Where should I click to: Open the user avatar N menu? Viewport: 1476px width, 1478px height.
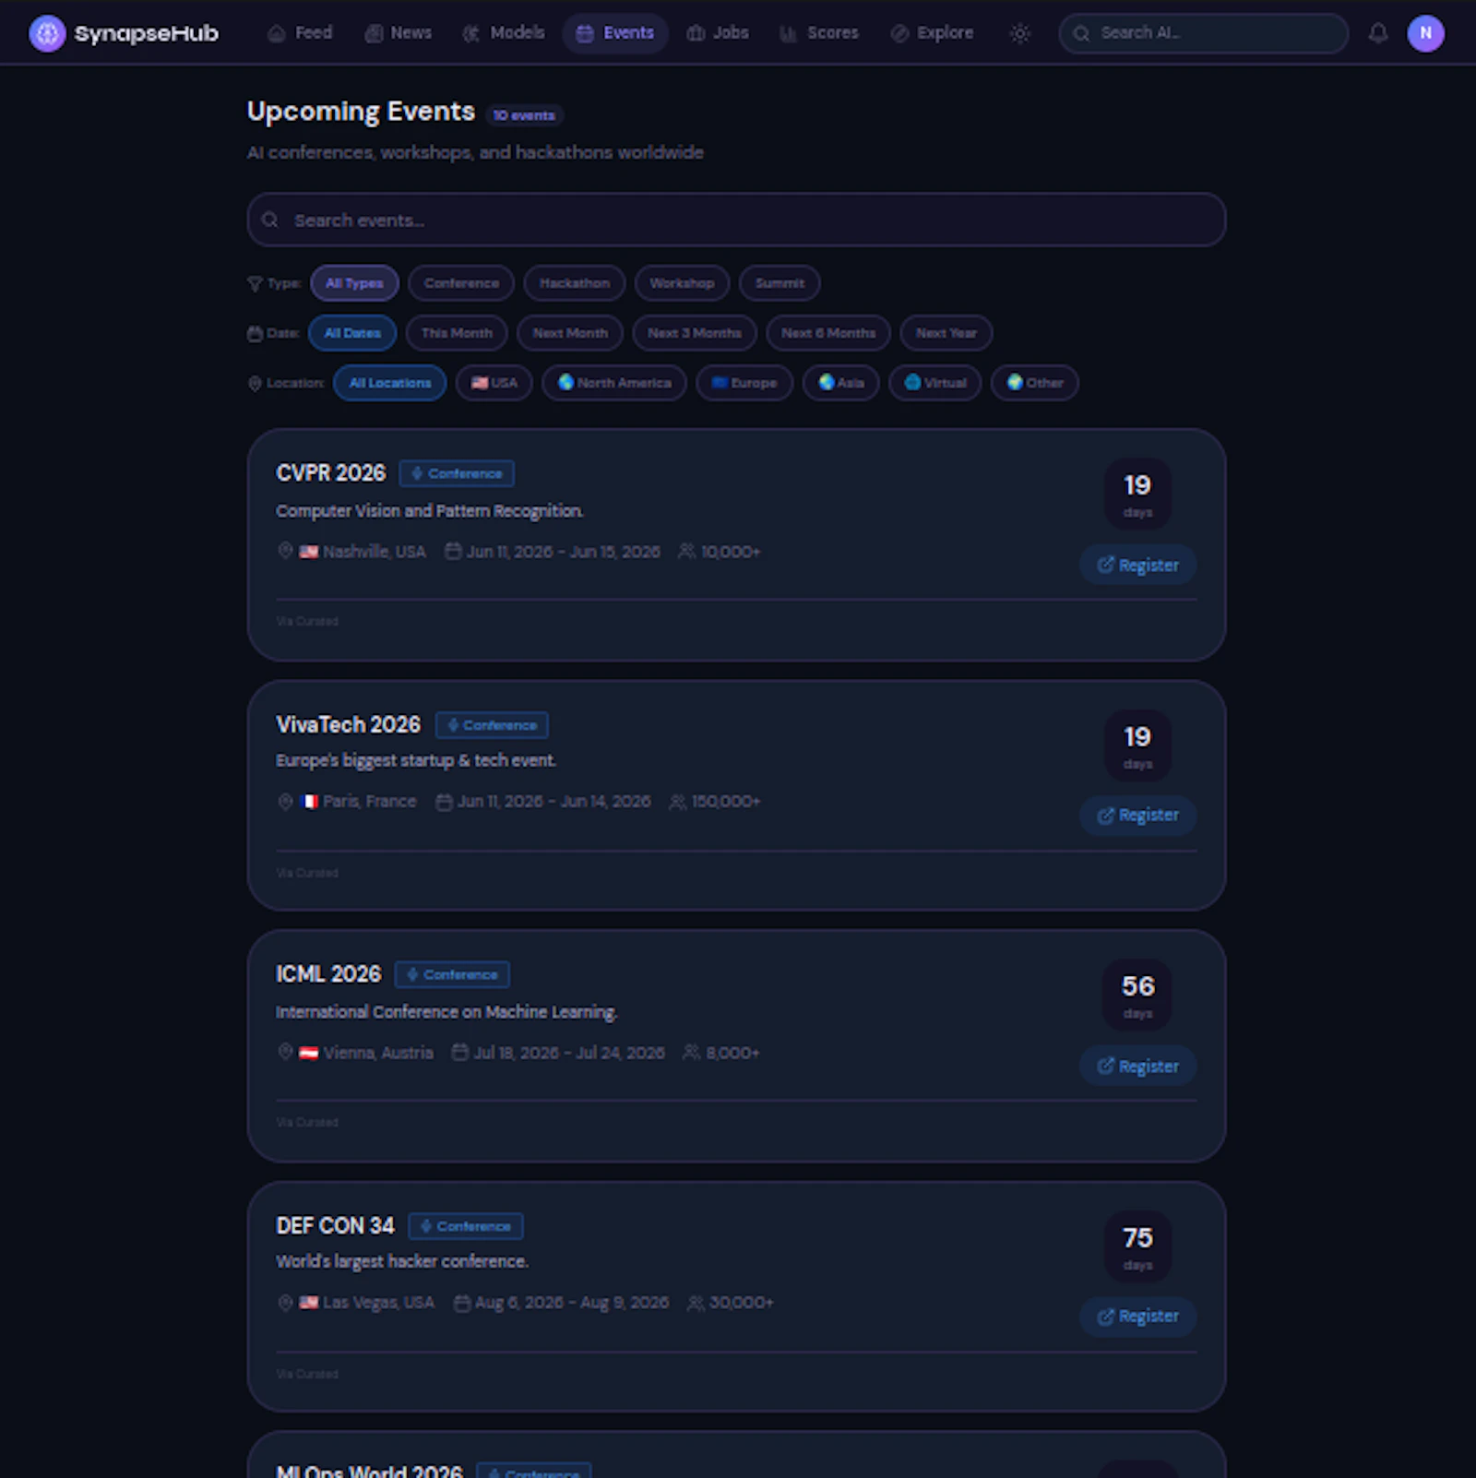click(1425, 33)
